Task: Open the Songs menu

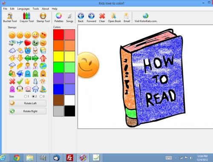Action: coord(69,17)
